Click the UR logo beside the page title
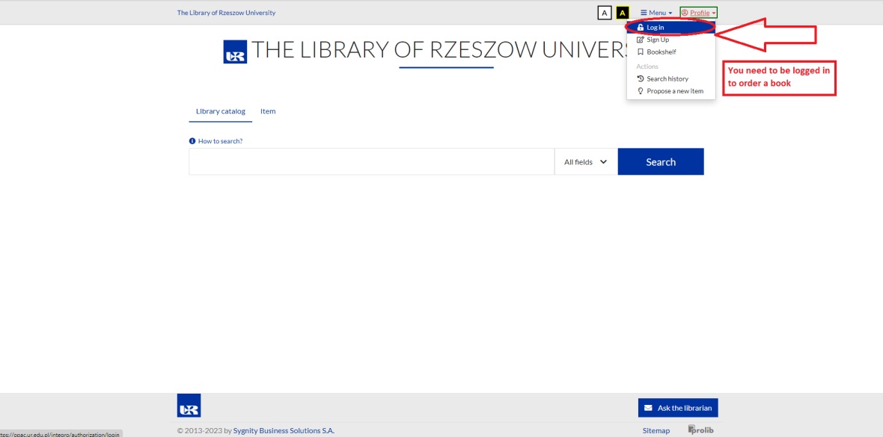Viewport: 883px width, 437px height. pyautogui.click(x=235, y=52)
